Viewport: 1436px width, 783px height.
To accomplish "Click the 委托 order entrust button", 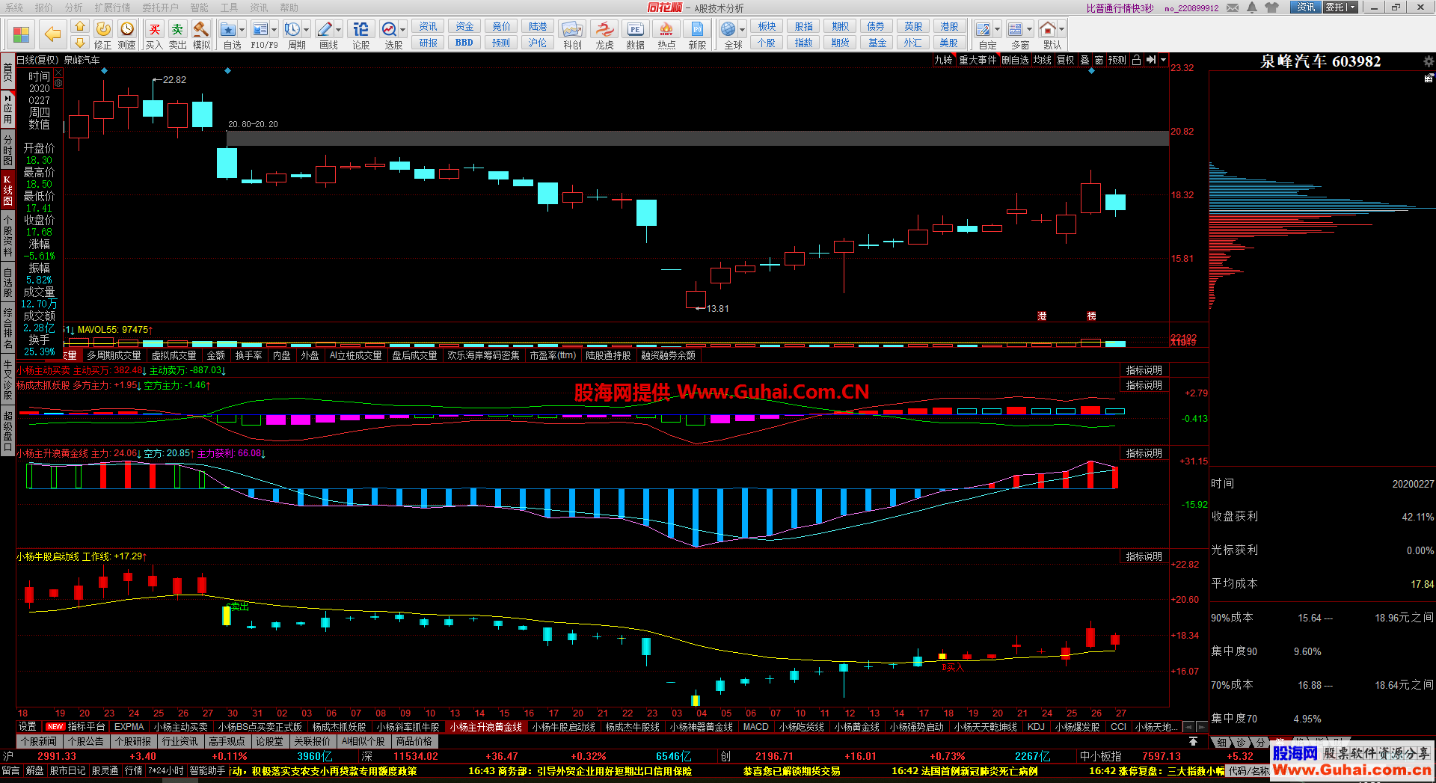I will pos(1340,7).
